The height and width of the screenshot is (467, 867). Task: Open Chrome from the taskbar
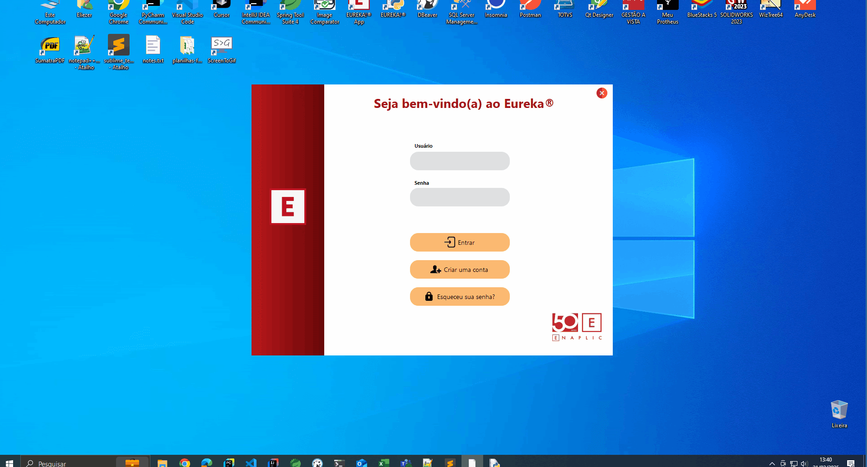(184, 463)
